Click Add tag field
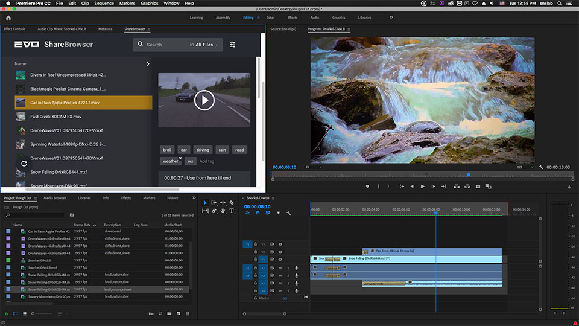This screenshot has width=579, height=326. tap(207, 161)
